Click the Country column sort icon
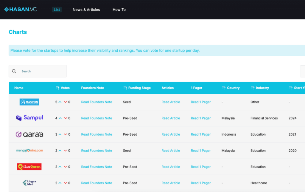 [223, 88]
